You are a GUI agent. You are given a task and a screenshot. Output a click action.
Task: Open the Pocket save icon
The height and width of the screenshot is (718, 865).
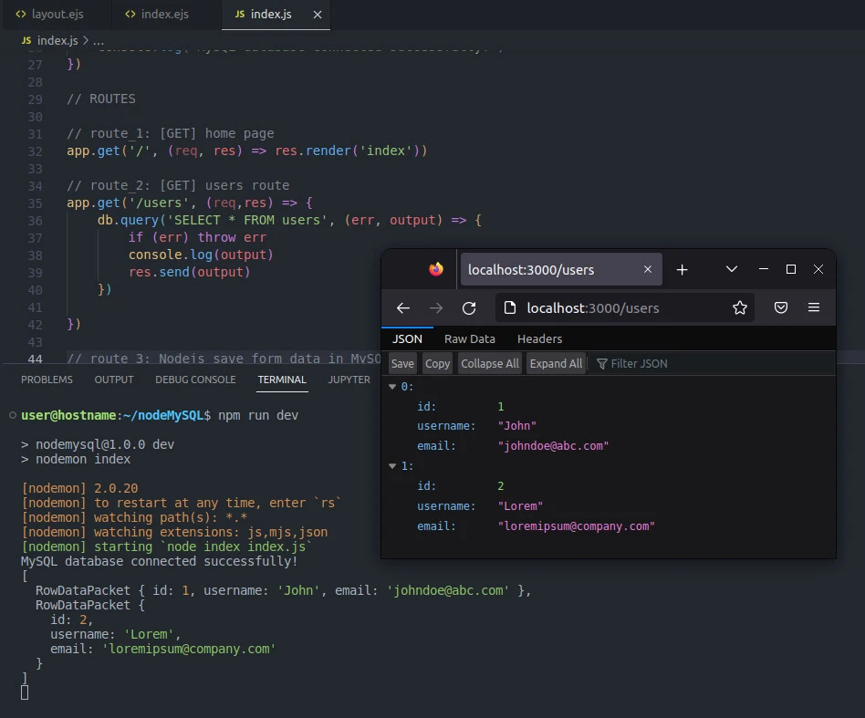click(781, 308)
